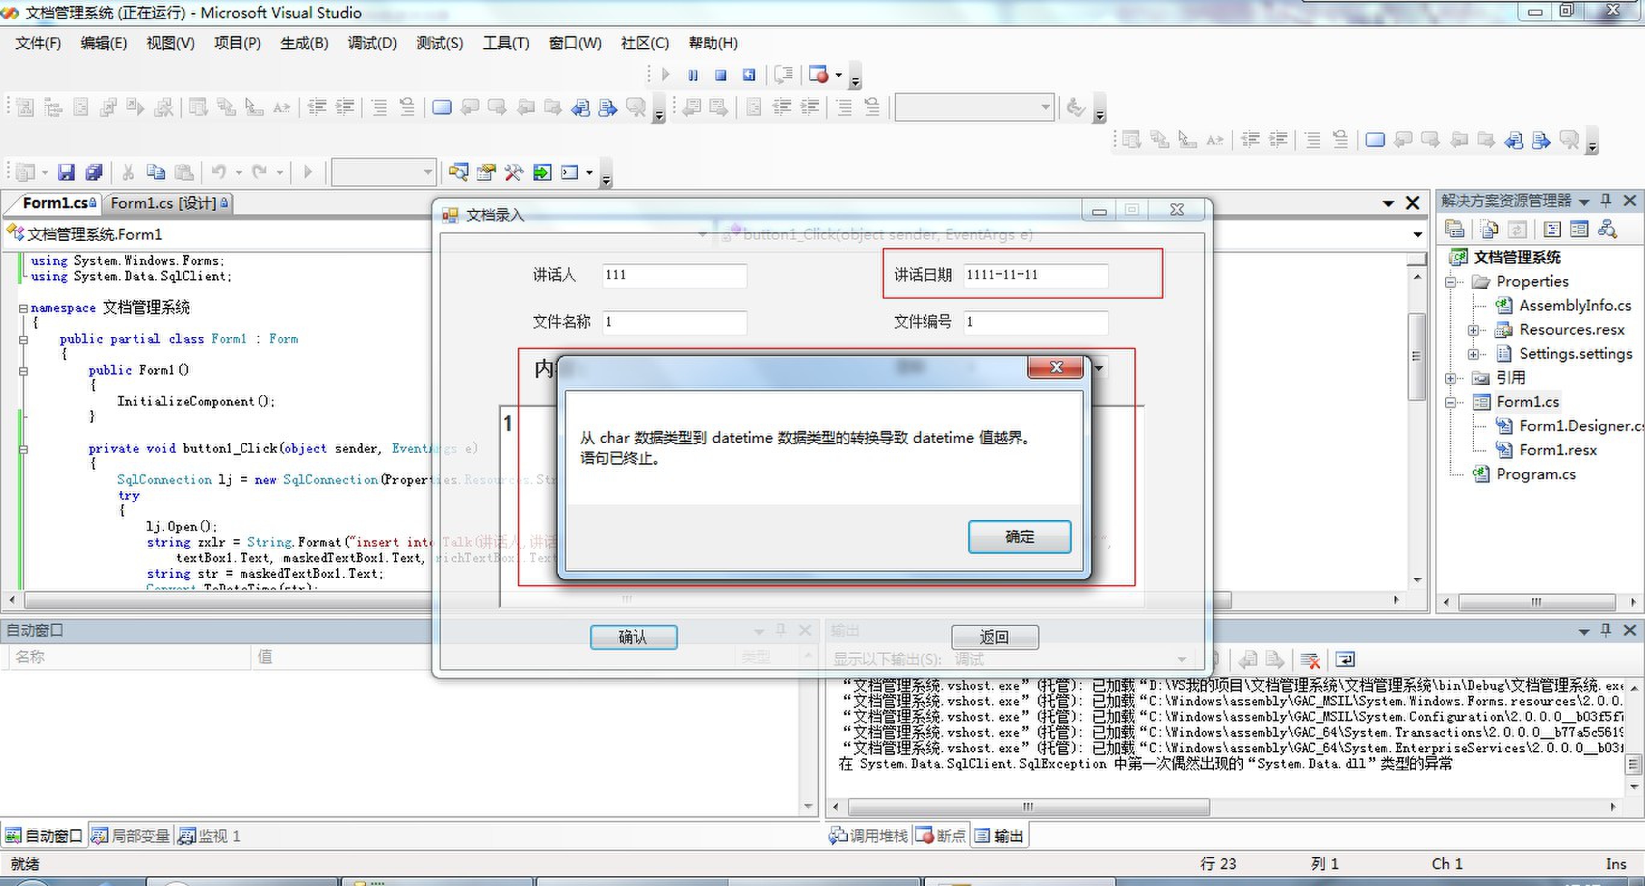The image size is (1645, 886).
Task: Collapse the namespace 文档管理系统 code outline
Action: coord(23,308)
